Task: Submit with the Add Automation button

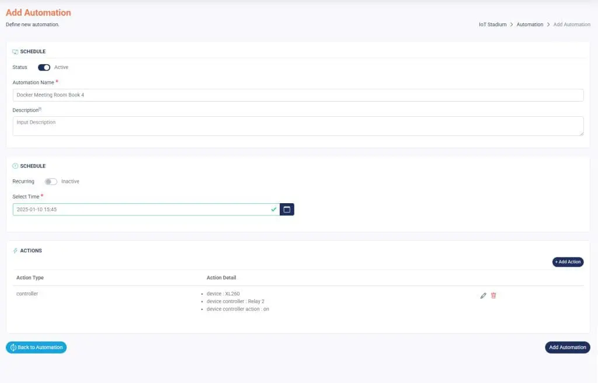Action: pyautogui.click(x=567, y=347)
